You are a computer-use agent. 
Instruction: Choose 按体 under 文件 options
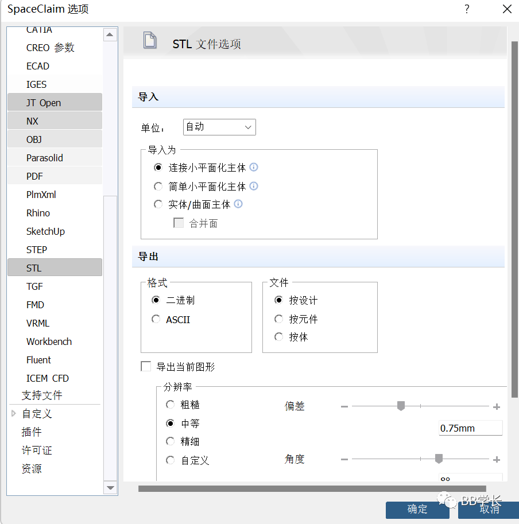(x=278, y=336)
